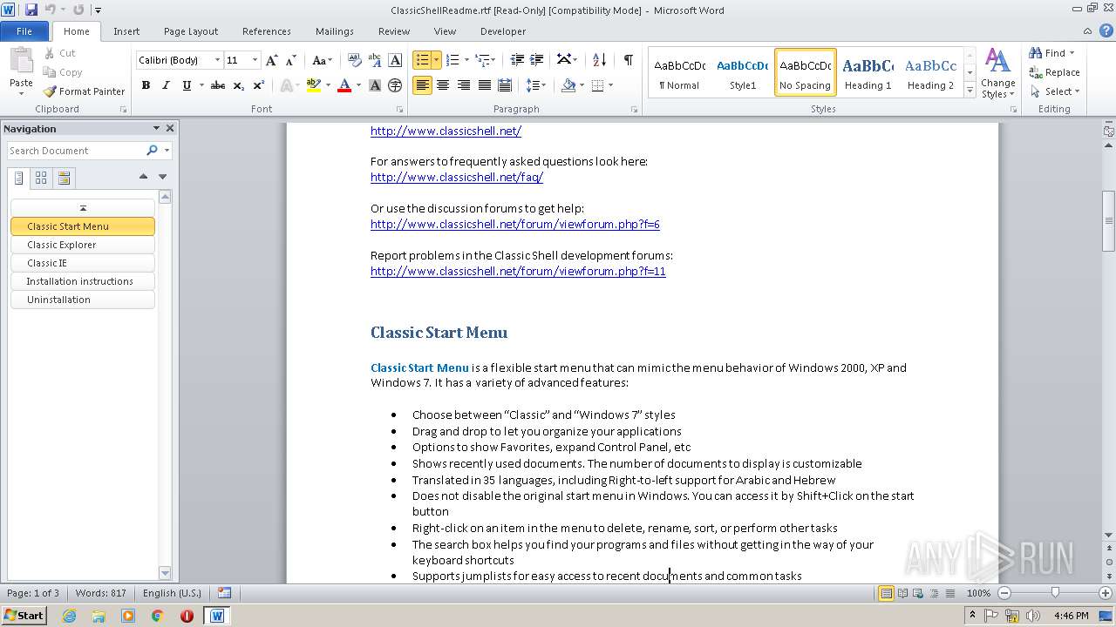1116x627 pixels.
Task: Switch to the Insert tab
Action: click(x=126, y=31)
